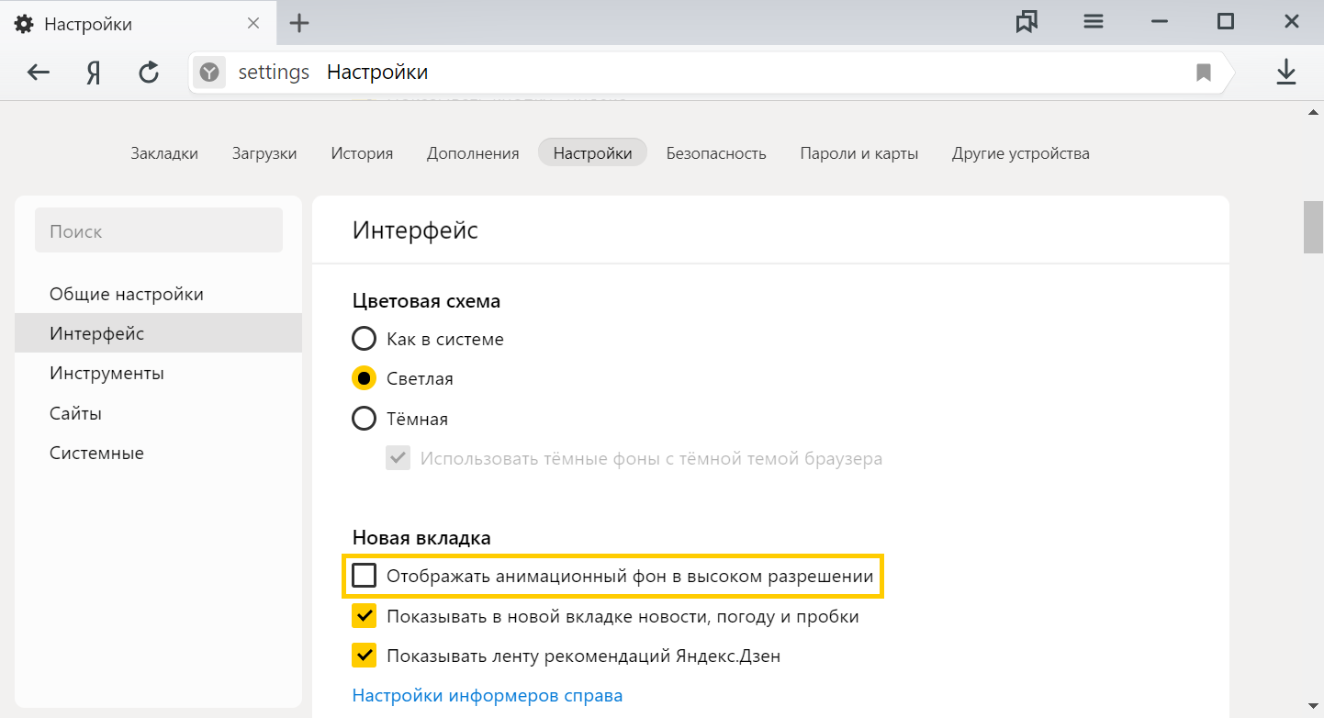Open the Yandex home page icon
This screenshot has height=718, width=1324.
pyautogui.click(x=93, y=73)
